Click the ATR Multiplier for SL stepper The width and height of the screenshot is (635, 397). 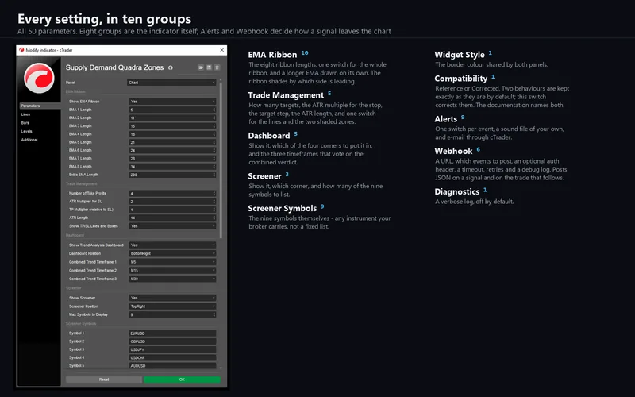click(x=214, y=202)
